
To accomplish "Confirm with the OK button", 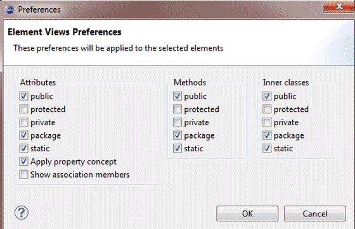I will click(247, 213).
